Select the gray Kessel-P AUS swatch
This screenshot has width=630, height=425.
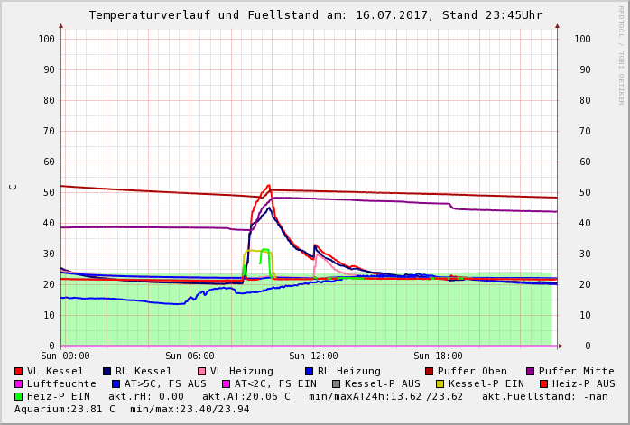[337, 383]
